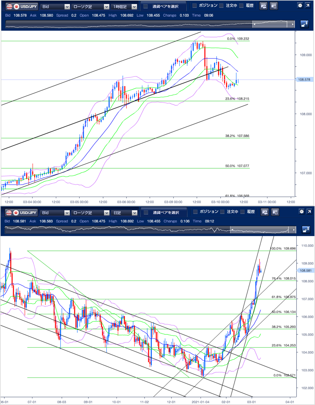Pop out the bottom daily chart window
Viewport: 315px width, 405px height.
[309, 212]
